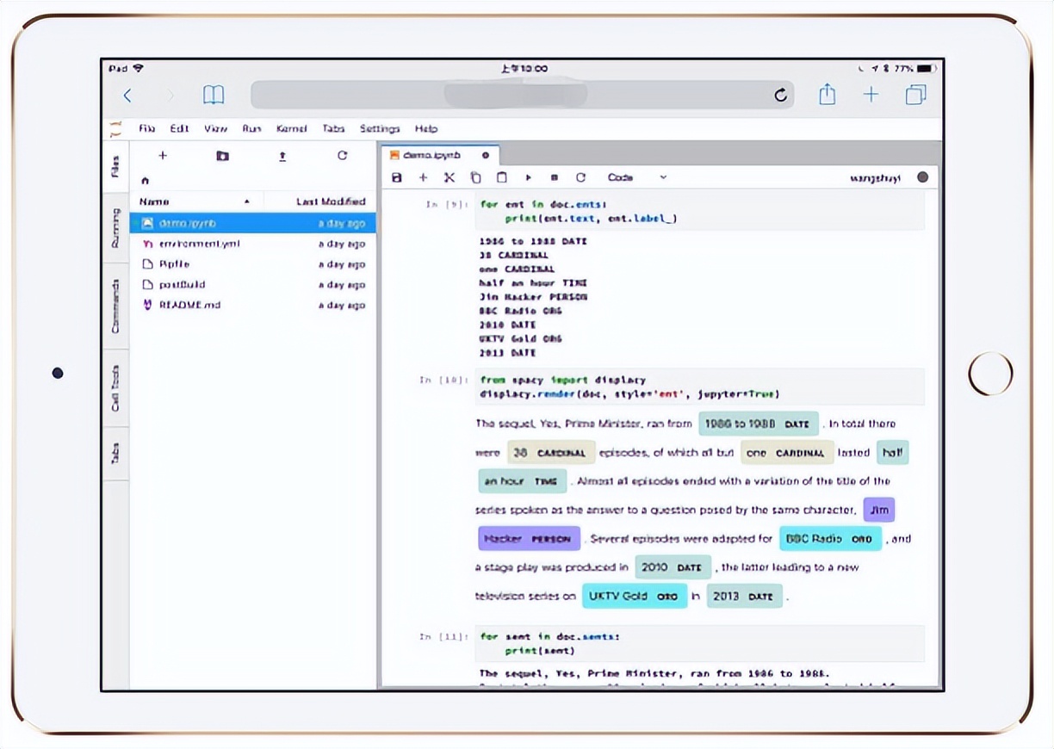Click the save notebook icon
Screen dimensions: 1054x749
pyautogui.click(x=397, y=177)
